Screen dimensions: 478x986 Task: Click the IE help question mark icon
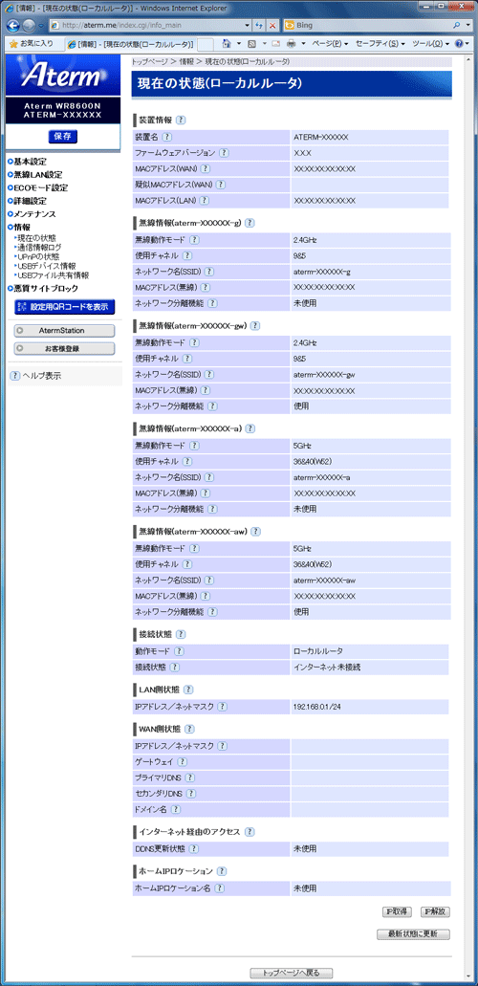[459, 44]
